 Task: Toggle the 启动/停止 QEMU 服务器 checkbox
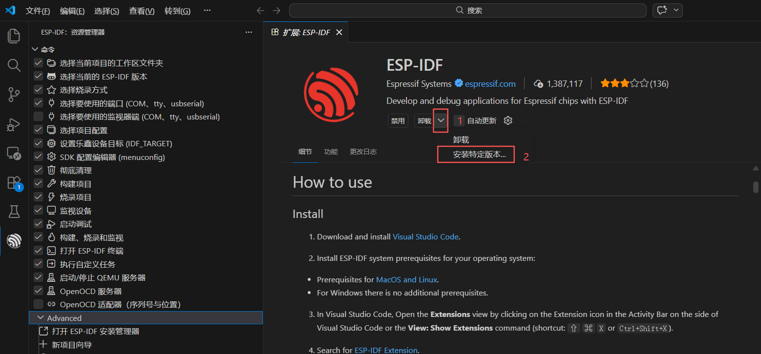(x=38, y=277)
